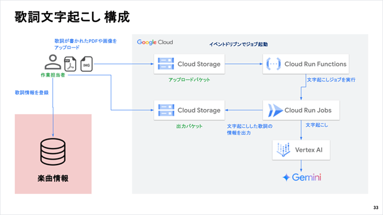
Task: Click the Cloud Run Jobs arrow icon
Action: pyautogui.click(x=275, y=110)
